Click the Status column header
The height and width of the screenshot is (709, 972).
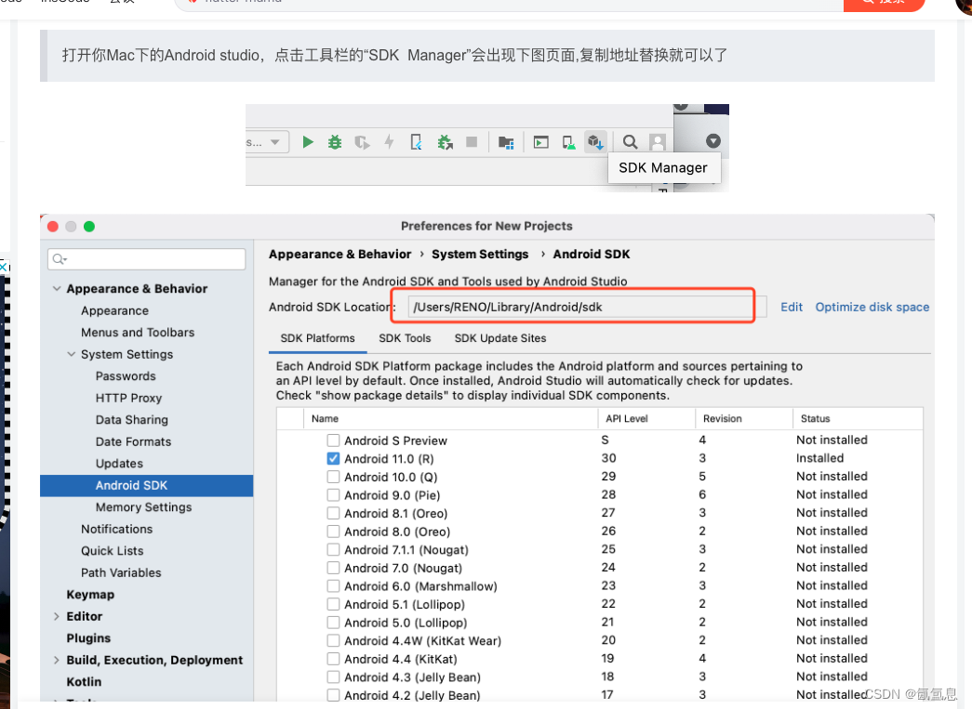pyautogui.click(x=858, y=418)
